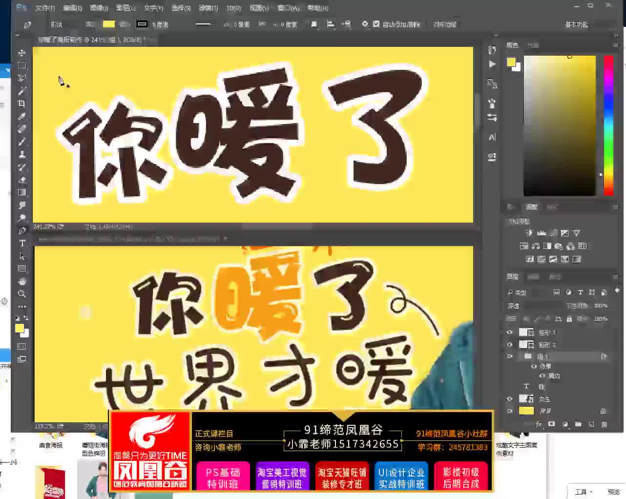Select the Move tool
The width and height of the screenshot is (626, 499).
point(21,53)
